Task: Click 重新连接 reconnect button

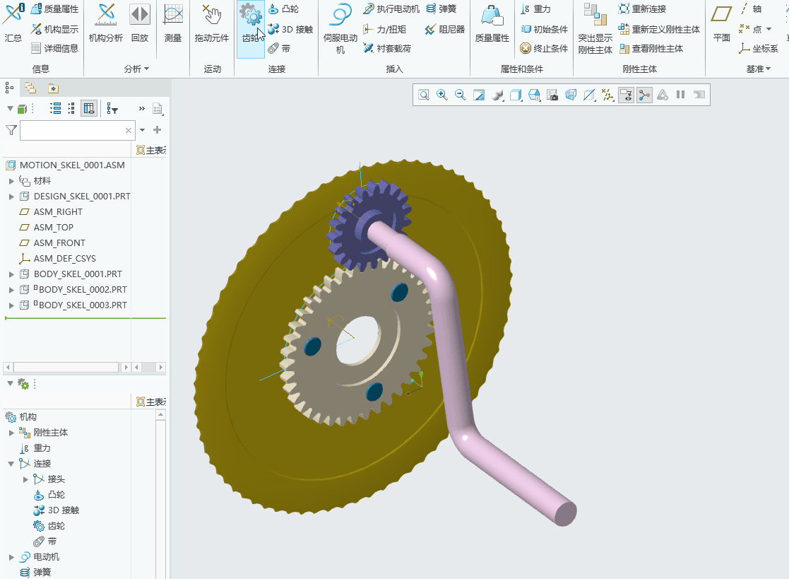Action: (x=643, y=9)
